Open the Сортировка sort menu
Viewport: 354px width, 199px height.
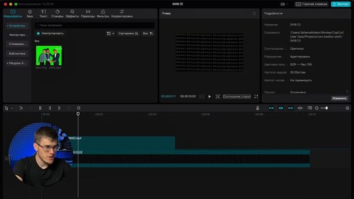tap(128, 33)
